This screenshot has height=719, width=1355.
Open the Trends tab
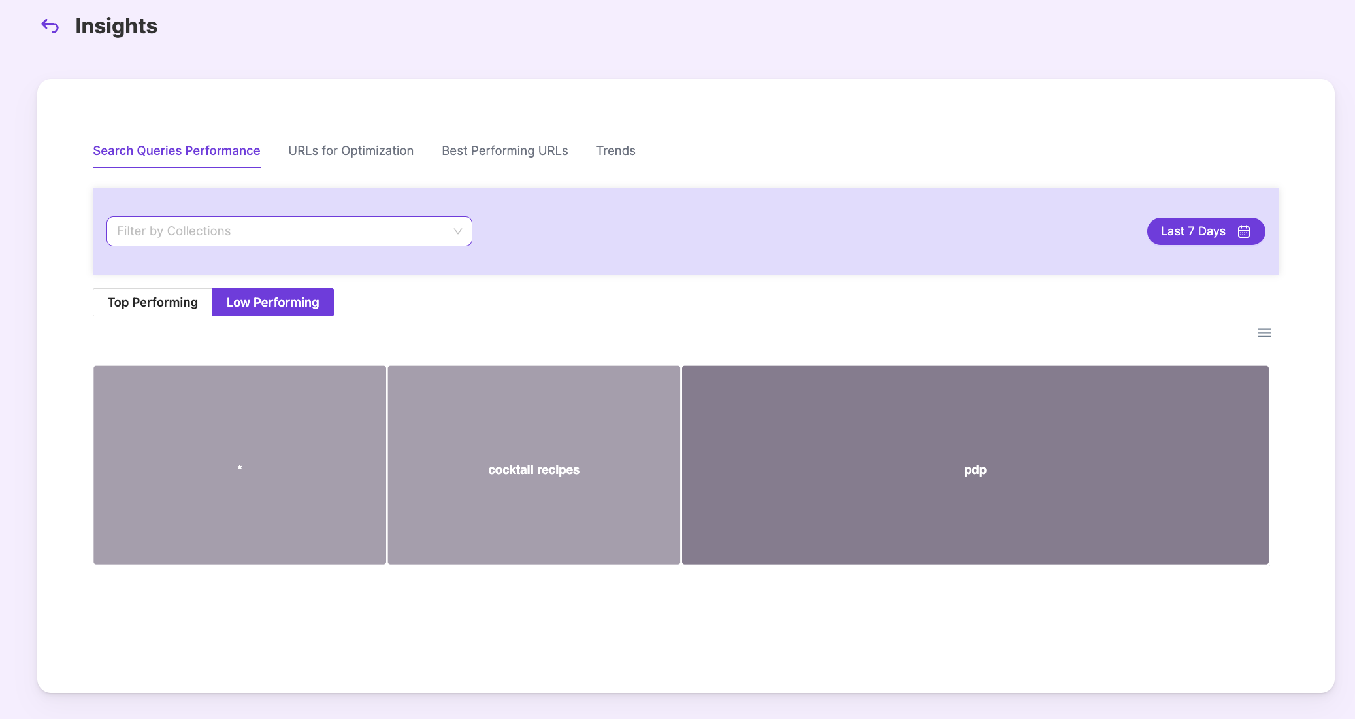click(x=615, y=151)
